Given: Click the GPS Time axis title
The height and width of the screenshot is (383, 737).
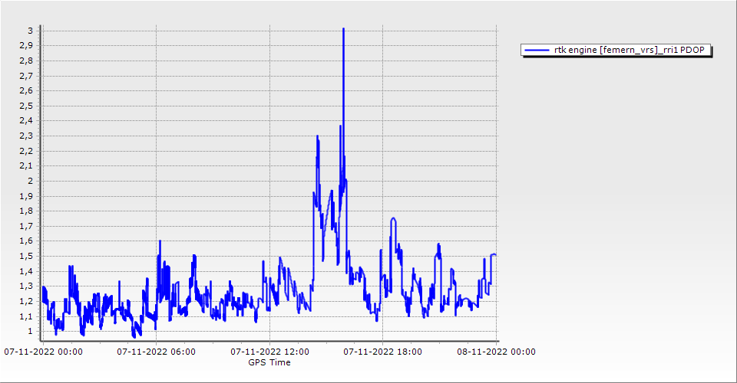Looking at the screenshot, I should [x=269, y=362].
